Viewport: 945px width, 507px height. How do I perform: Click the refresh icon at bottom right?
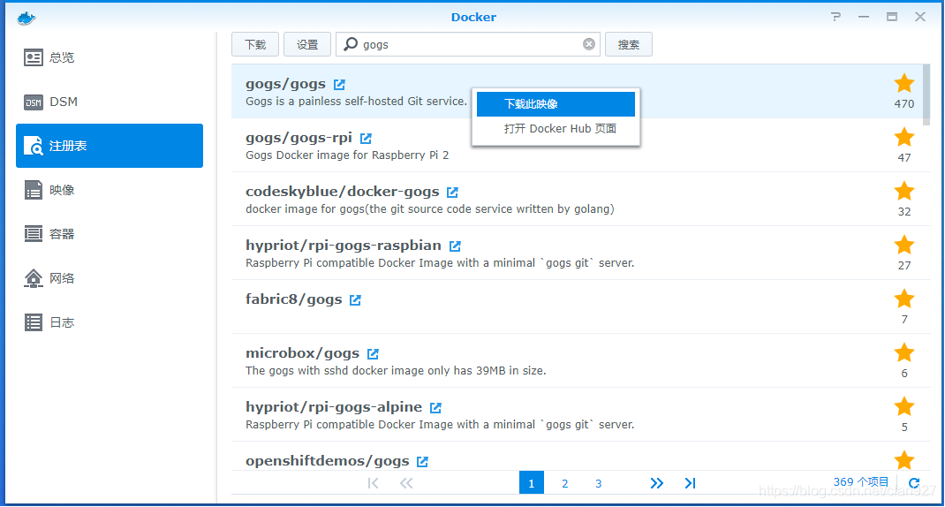(x=914, y=483)
